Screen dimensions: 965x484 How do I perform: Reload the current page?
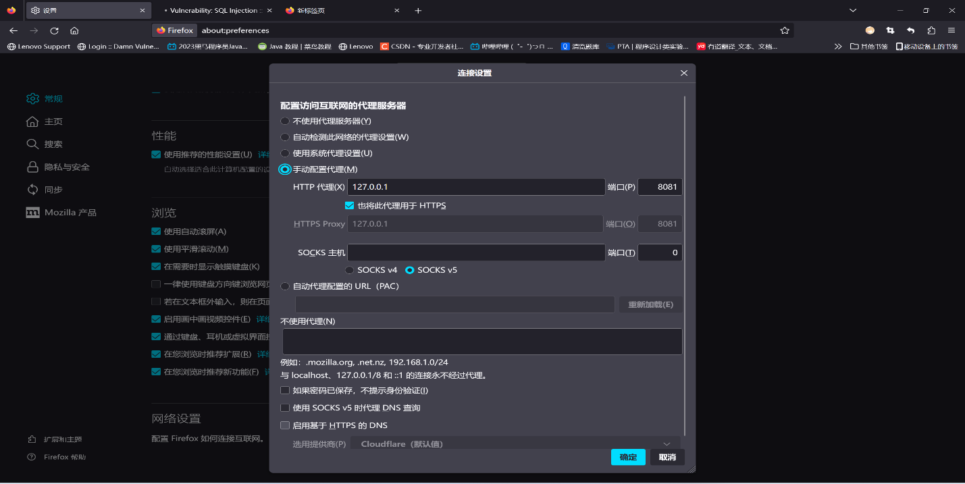click(x=54, y=30)
